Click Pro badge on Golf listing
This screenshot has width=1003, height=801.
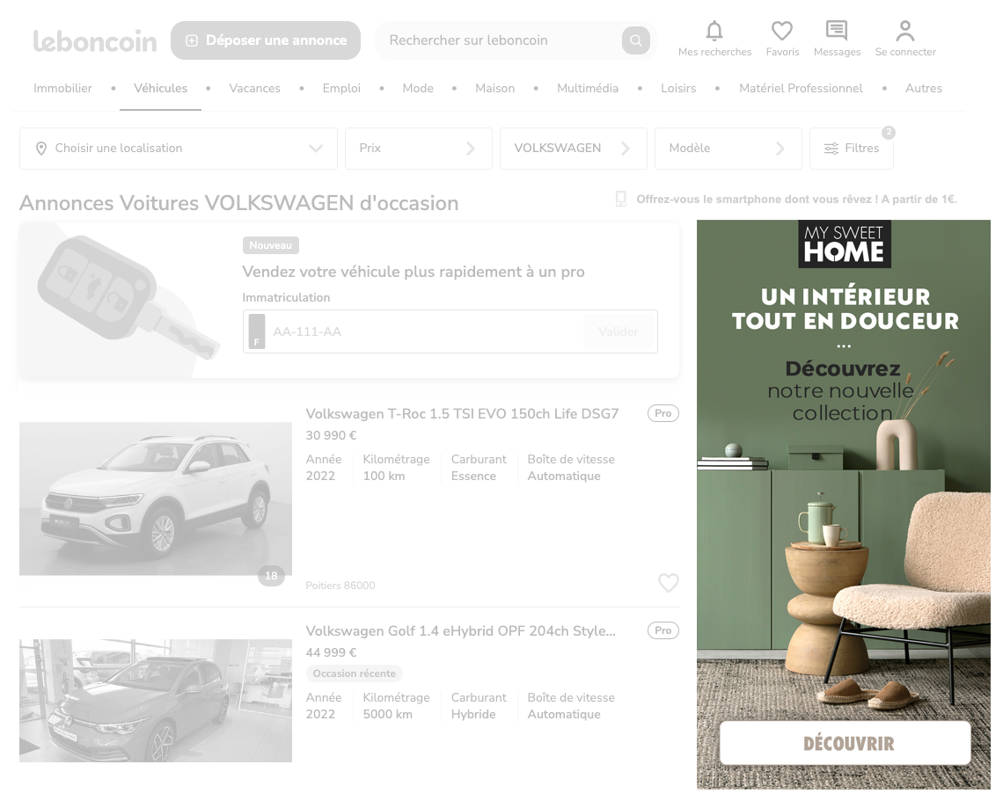click(x=663, y=630)
